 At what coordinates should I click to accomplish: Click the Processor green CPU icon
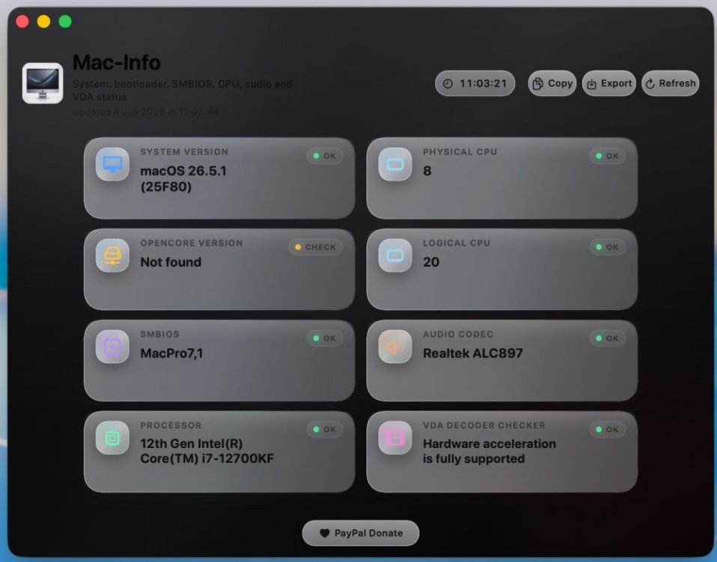[x=112, y=438]
